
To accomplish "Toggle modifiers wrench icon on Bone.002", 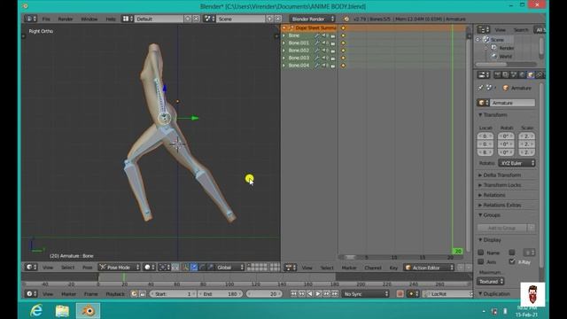I will point(317,51).
